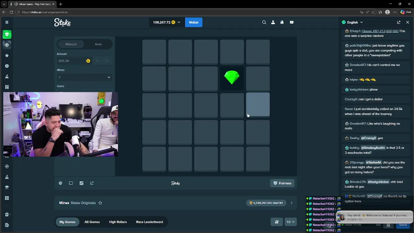Open site search magnifier

[x=264, y=22]
